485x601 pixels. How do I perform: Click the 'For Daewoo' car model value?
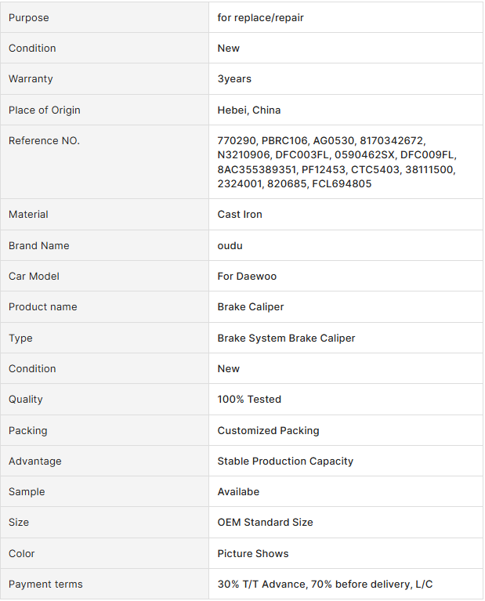point(247,276)
